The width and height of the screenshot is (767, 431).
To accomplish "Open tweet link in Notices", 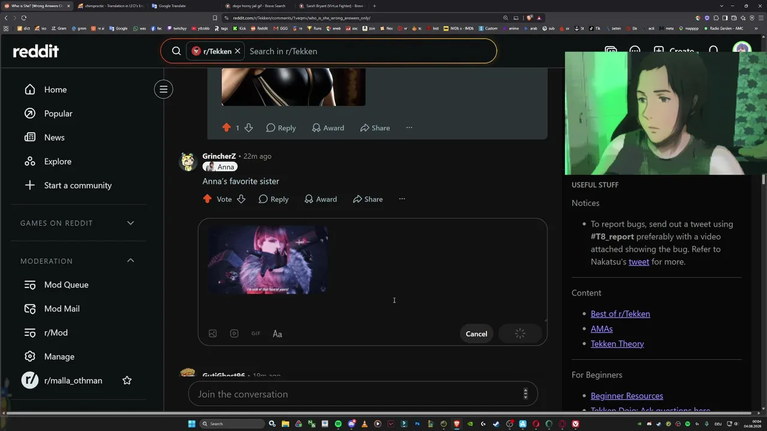I will click(x=639, y=262).
